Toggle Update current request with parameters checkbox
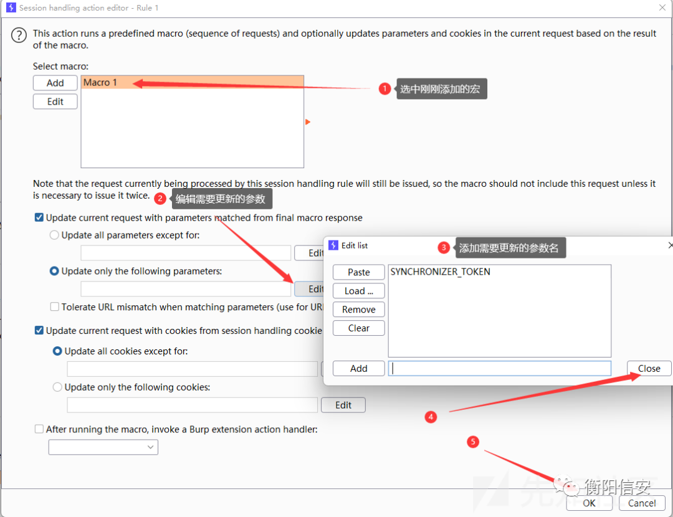The image size is (673, 517). (x=39, y=218)
